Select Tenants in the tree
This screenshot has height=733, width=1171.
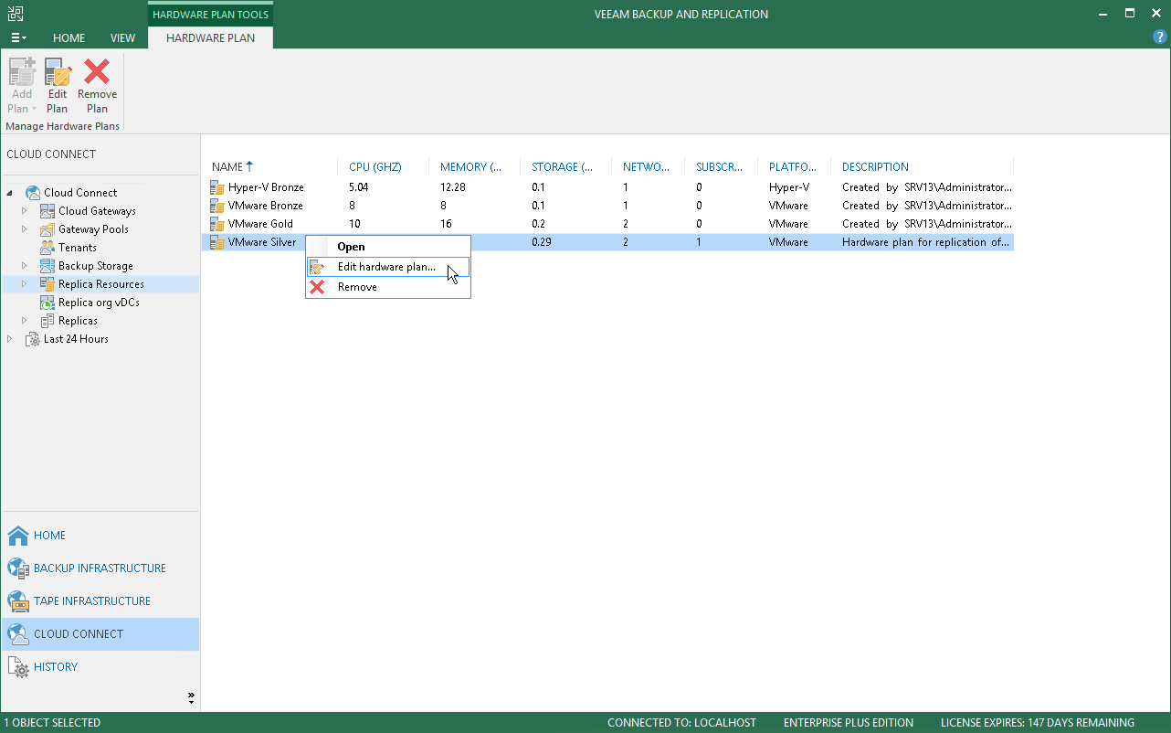[78, 248]
